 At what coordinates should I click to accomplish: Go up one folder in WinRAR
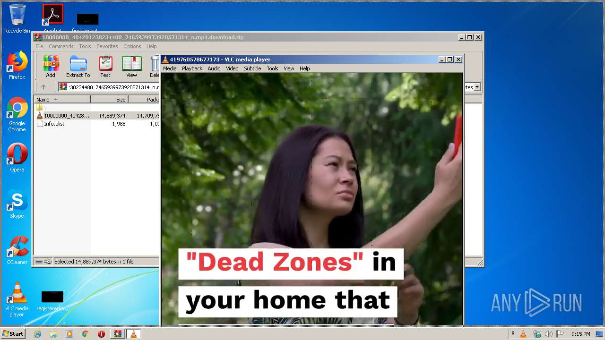coord(43,87)
